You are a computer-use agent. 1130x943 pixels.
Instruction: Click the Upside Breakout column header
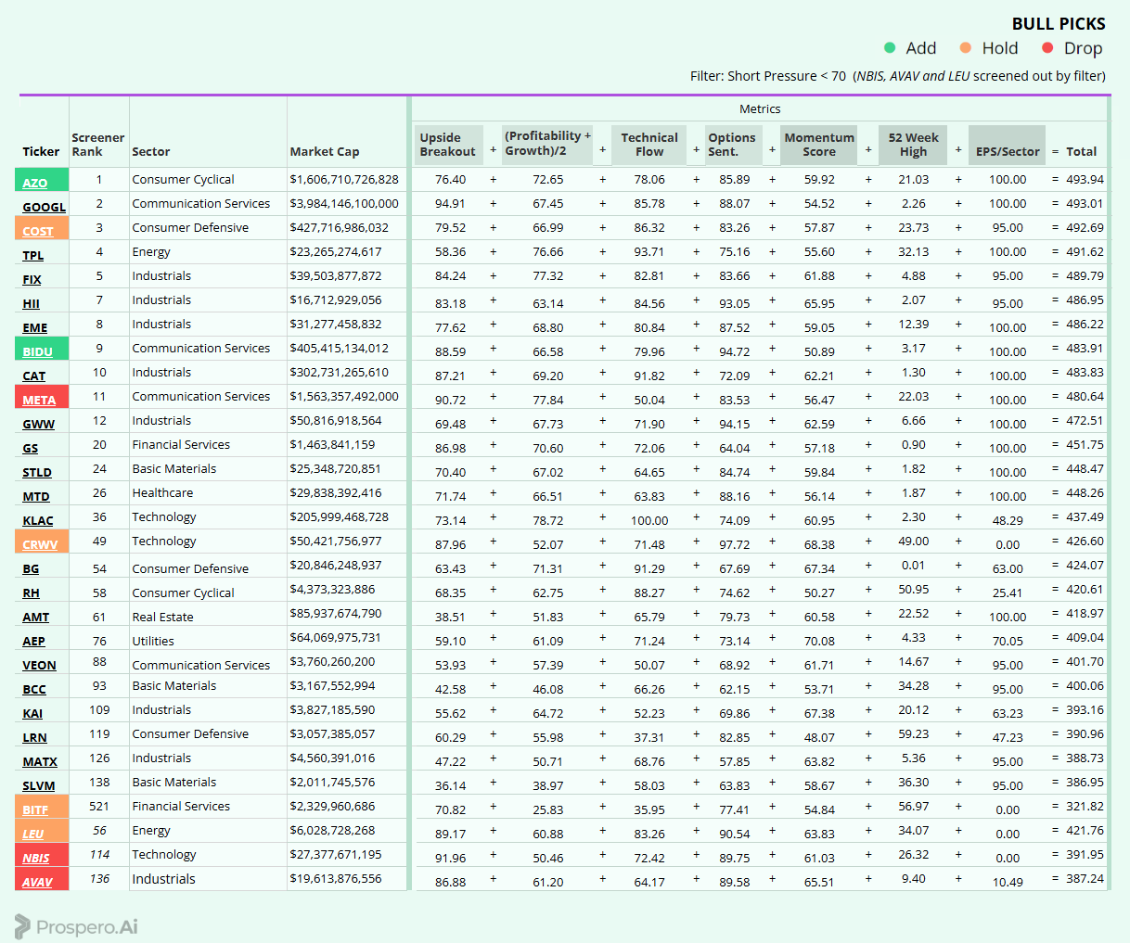[x=448, y=145]
